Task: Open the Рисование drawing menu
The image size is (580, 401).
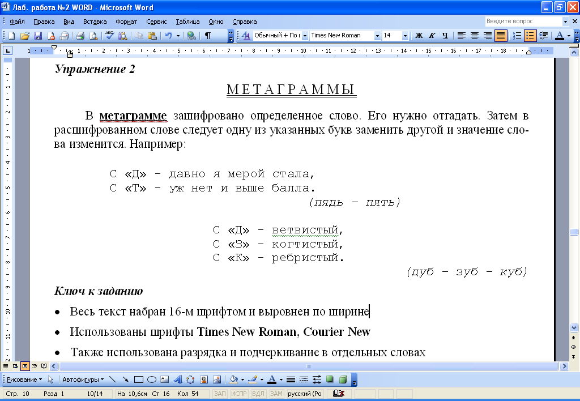Action: point(24,379)
